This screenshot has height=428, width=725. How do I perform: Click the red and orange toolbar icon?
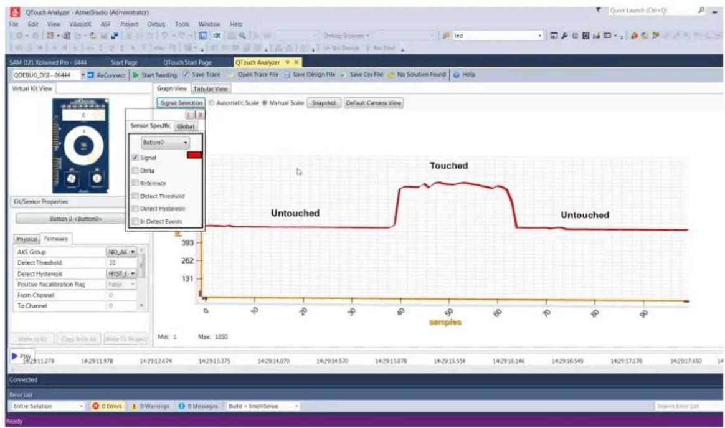point(634,36)
